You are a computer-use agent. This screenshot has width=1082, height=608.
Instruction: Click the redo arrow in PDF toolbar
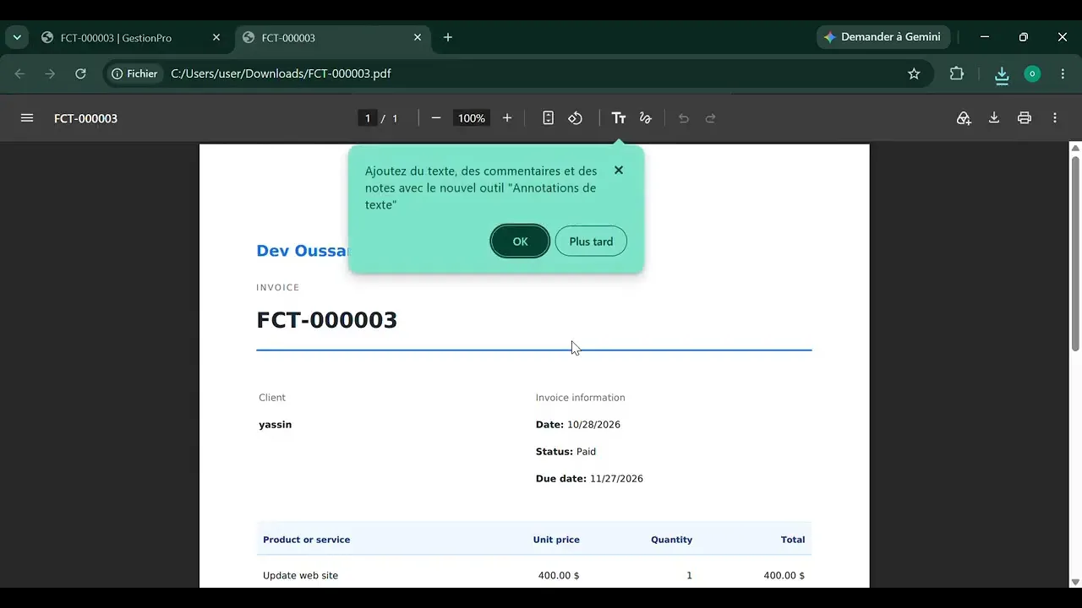(x=711, y=118)
